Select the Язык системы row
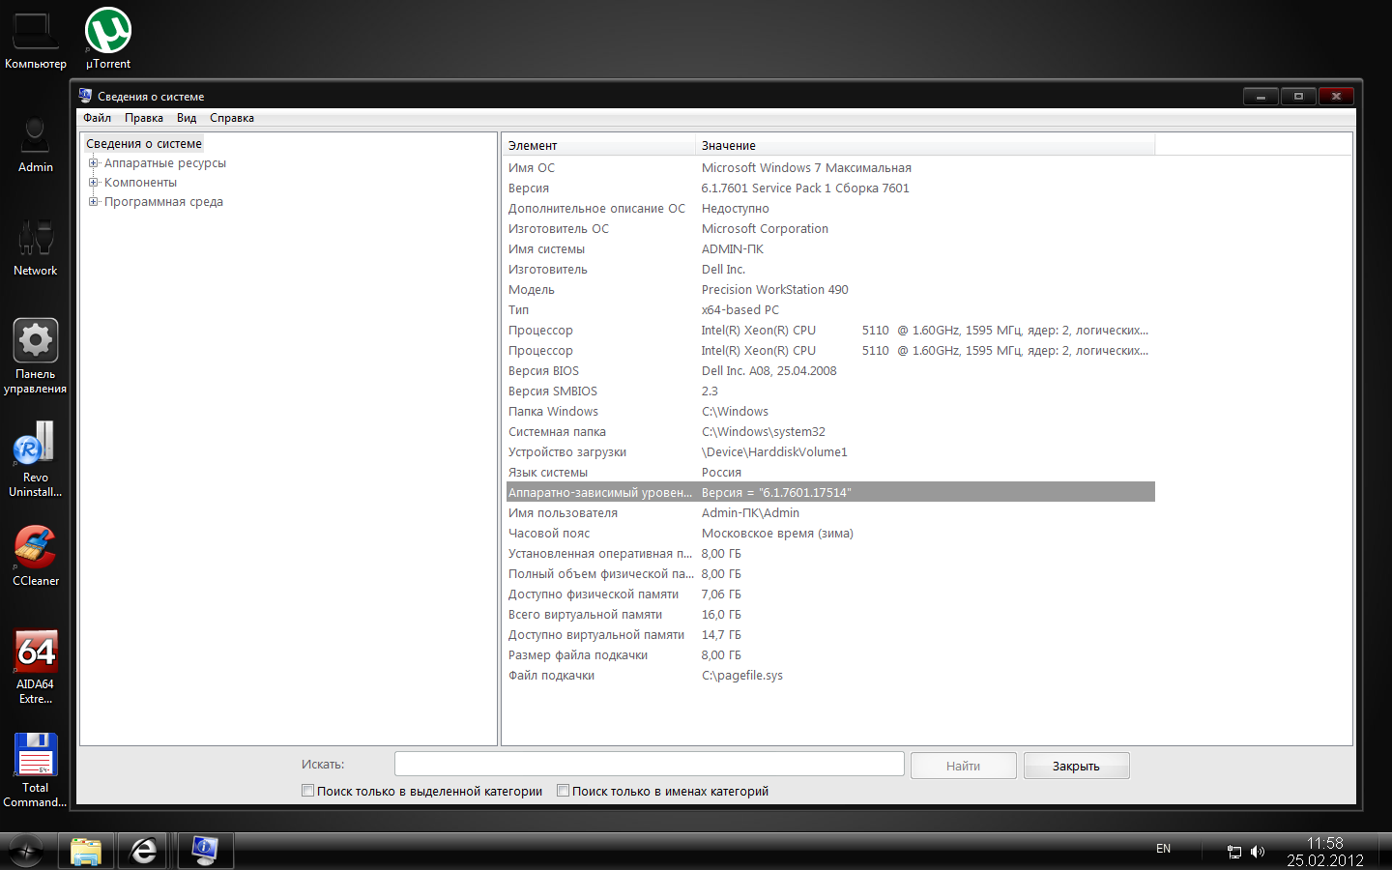The image size is (1392, 870). (829, 472)
